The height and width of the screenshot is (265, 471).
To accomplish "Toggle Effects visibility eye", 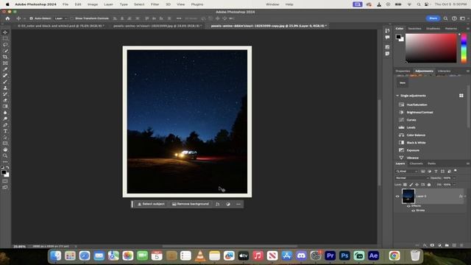I will pos(408,206).
